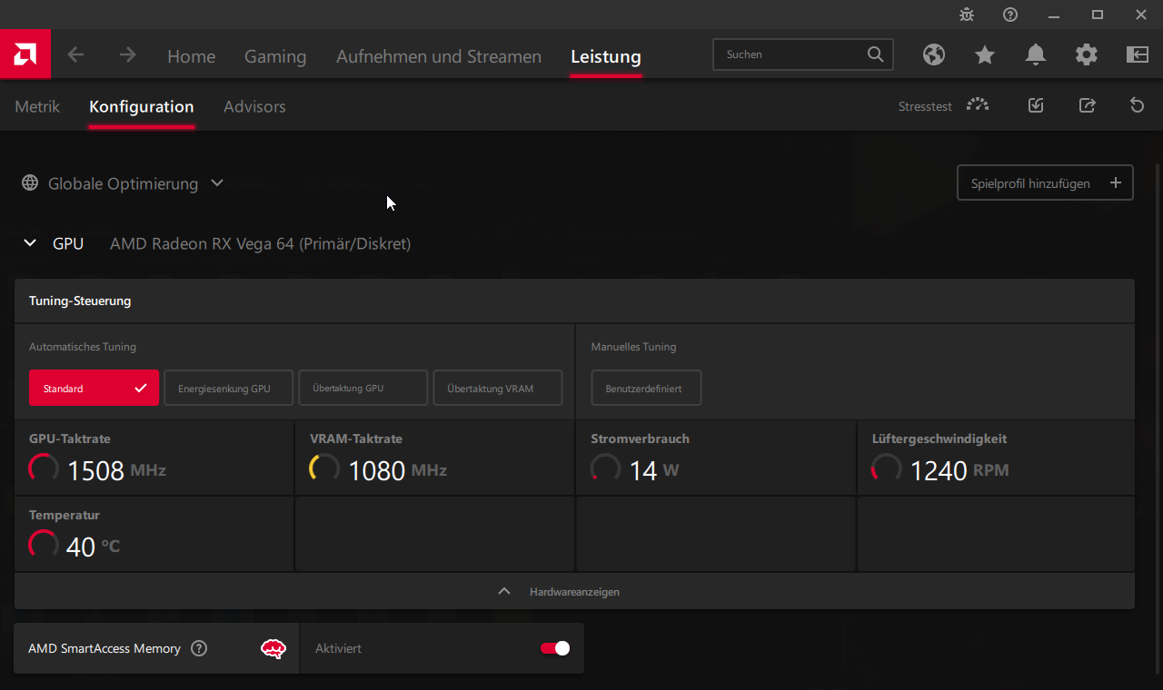Click the 40 °C temperature value

94,547
